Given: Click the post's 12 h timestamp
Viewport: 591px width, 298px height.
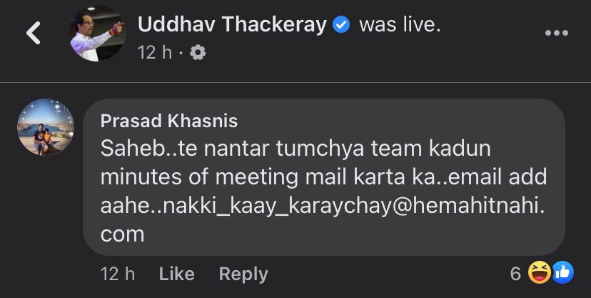Looking at the screenshot, I should coord(156,53).
